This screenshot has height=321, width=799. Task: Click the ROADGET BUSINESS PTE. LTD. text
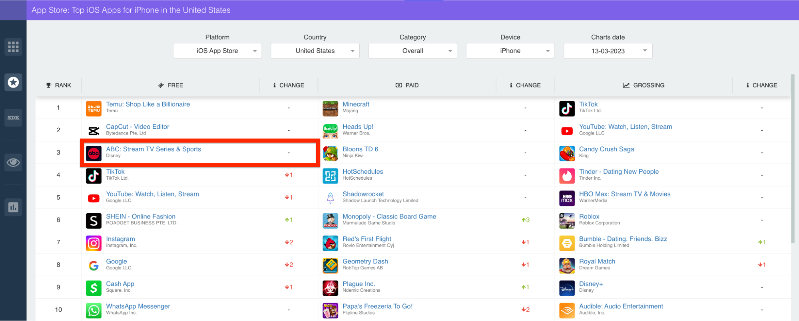pyautogui.click(x=141, y=223)
